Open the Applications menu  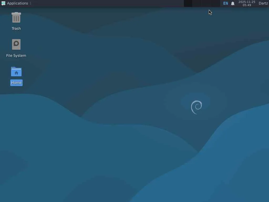pyautogui.click(x=15, y=3)
